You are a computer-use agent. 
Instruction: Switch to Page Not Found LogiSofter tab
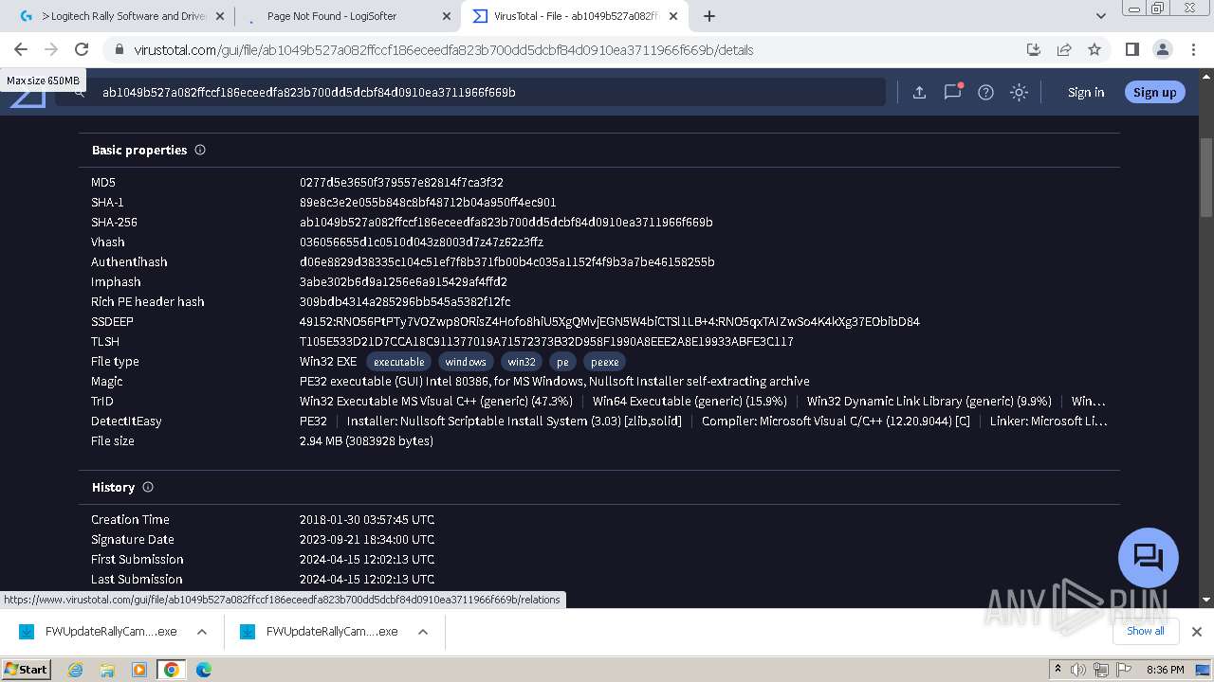coord(346,16)
